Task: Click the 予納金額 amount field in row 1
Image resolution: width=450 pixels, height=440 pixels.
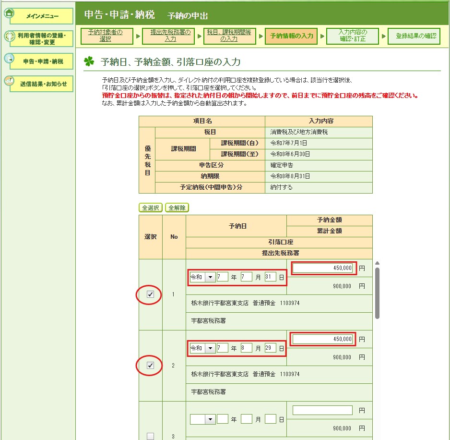Action: [322, 268]
